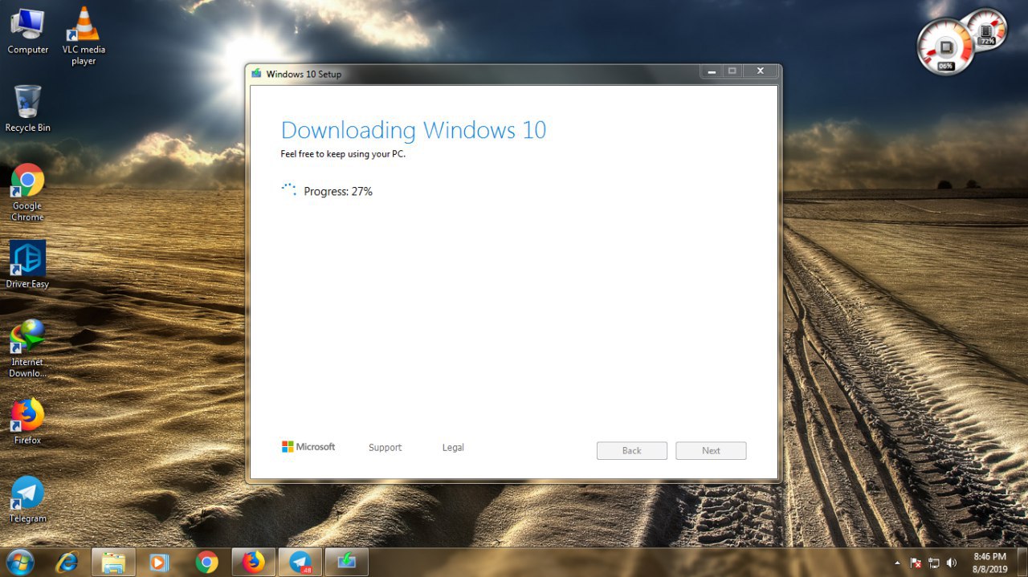Select the Telegram desktop shortcut
1028x577 pixels.
[27, 499]
